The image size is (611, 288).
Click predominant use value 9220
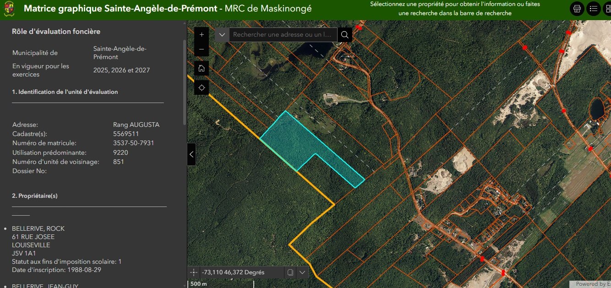click(x=120, y=152)
